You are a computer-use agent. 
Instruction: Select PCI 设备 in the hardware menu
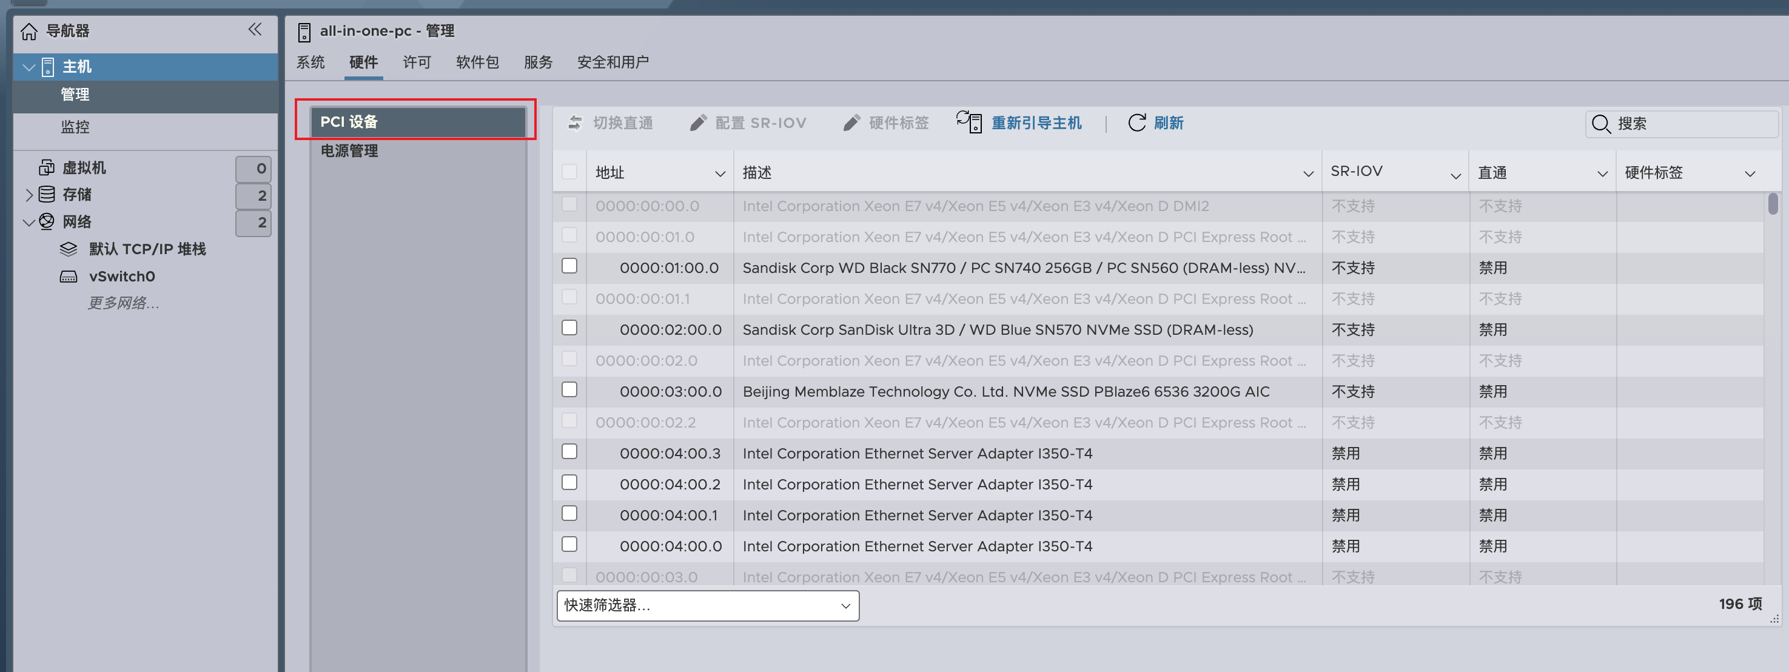pos(417,122)
